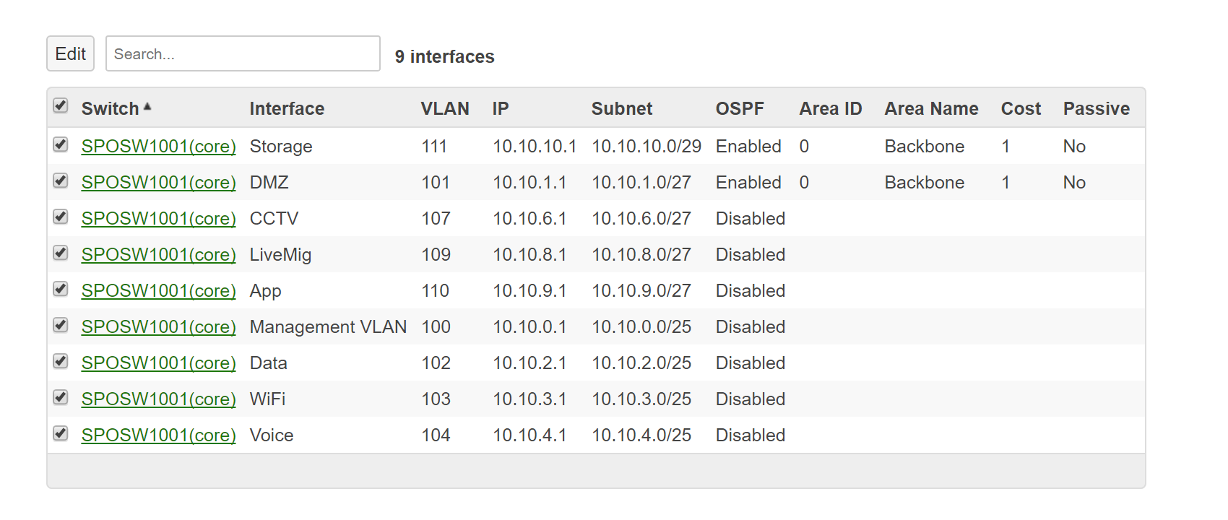Toggle the Management VLAN row checkbox
The image size is (1228, 520).
[x=61, y=325]
